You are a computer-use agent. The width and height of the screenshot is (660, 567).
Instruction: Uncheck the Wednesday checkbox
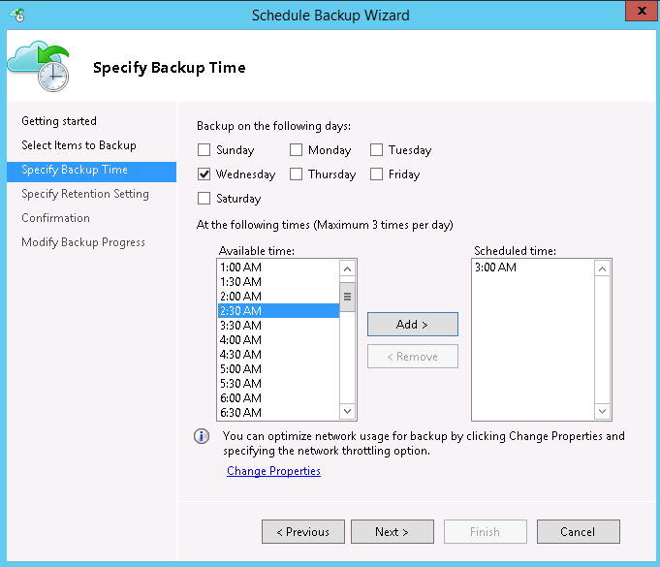(204, 174)
